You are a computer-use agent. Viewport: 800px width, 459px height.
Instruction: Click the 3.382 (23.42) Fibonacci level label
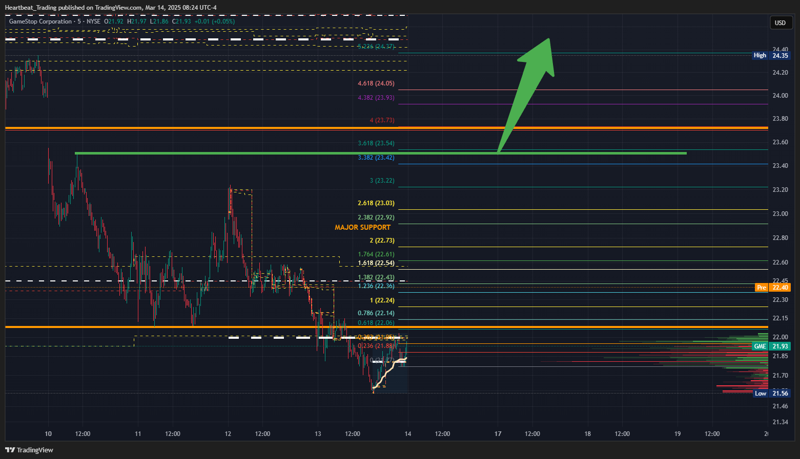pyautogui.click(x=376, y=158)
